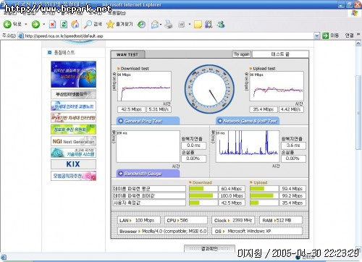Select the WAN TEST tab
This screenshot has width=362, height=262.
coord(127,54)
